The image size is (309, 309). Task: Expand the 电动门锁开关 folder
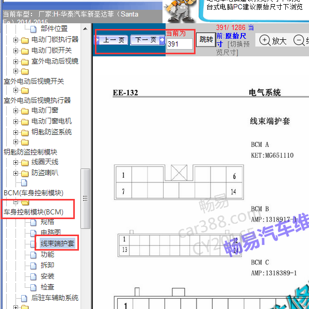tap(15, 51)
